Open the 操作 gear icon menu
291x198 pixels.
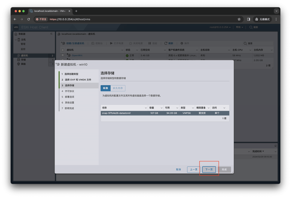pyautogui.click(x=182, y=43)
